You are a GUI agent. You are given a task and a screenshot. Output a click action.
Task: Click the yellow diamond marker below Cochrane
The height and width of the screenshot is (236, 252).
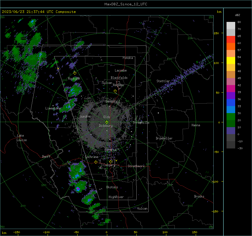tap(96, 162)
